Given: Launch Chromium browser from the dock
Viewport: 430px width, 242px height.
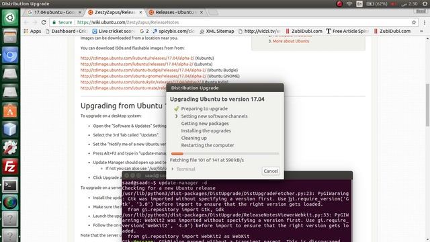Looking at the screenshot, I should [x=10, y=55].
